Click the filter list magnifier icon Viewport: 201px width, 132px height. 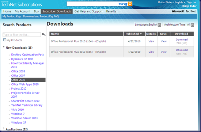(x=44, y=34)
